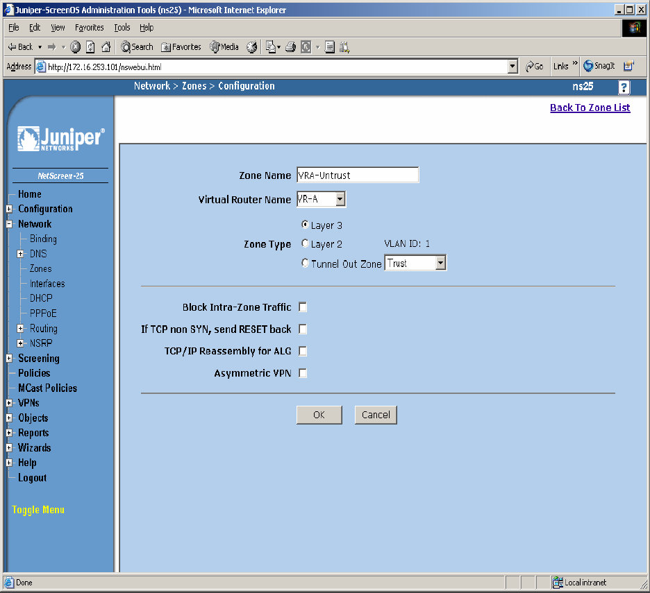Open the Favorites menu

click(89, 27)
